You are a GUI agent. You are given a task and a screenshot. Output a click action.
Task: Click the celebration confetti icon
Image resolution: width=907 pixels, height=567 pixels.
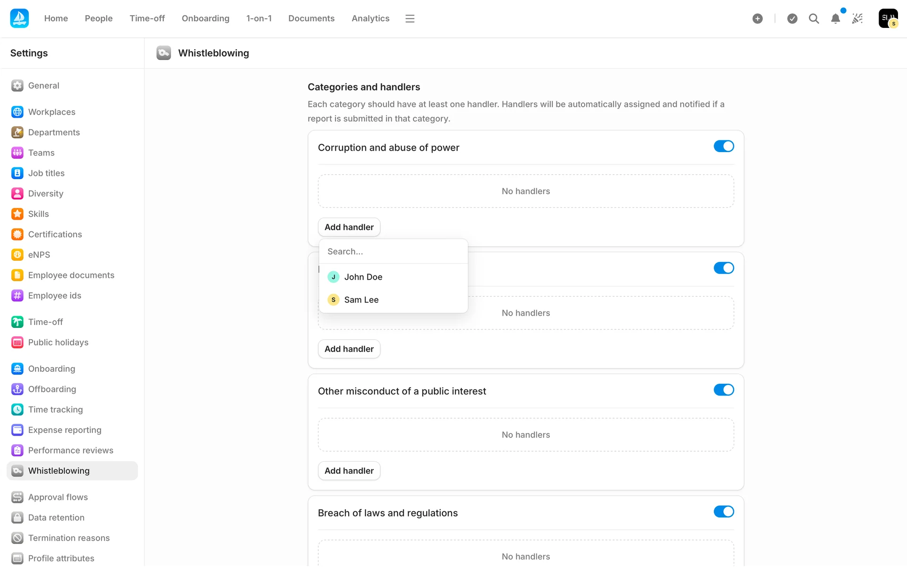pos(857,18)
